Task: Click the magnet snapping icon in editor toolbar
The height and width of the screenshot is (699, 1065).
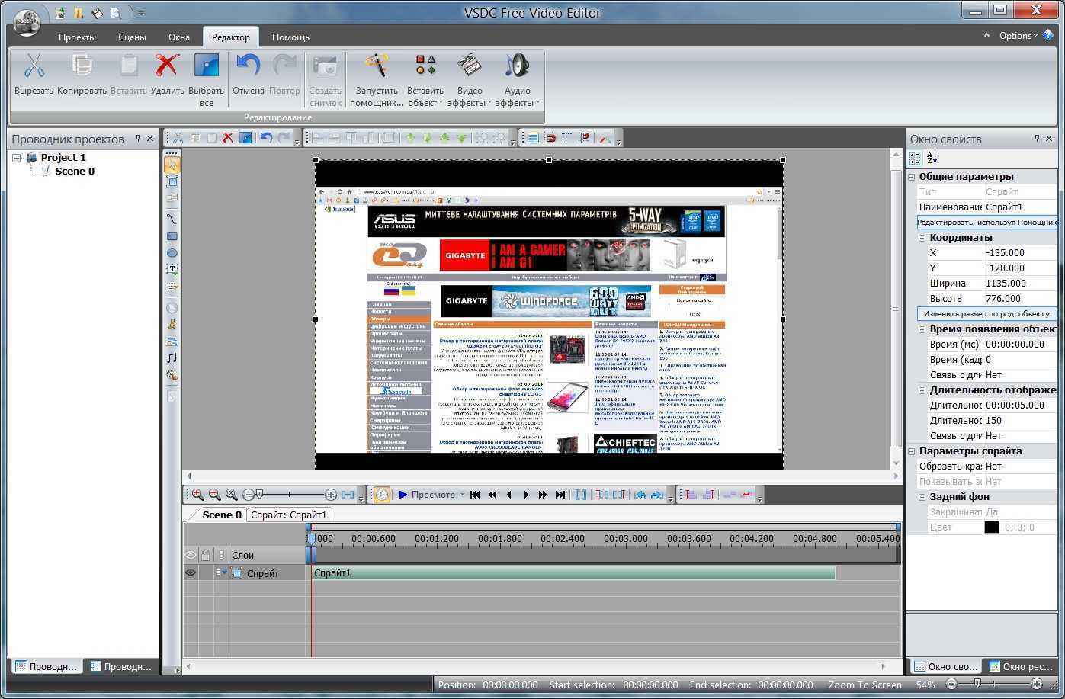Action: pyautogui.click(x=550, y=138)
